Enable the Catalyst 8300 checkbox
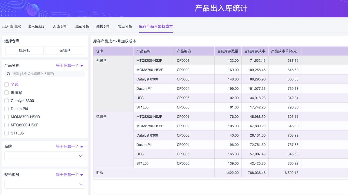The height and width of the screenshot is (195, 348). pos(6,101)
